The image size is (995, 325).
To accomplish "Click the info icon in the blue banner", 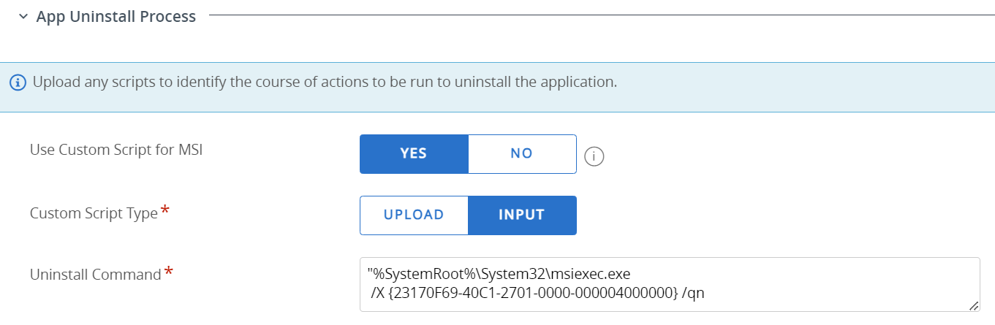I will click(x=18, y=83).
